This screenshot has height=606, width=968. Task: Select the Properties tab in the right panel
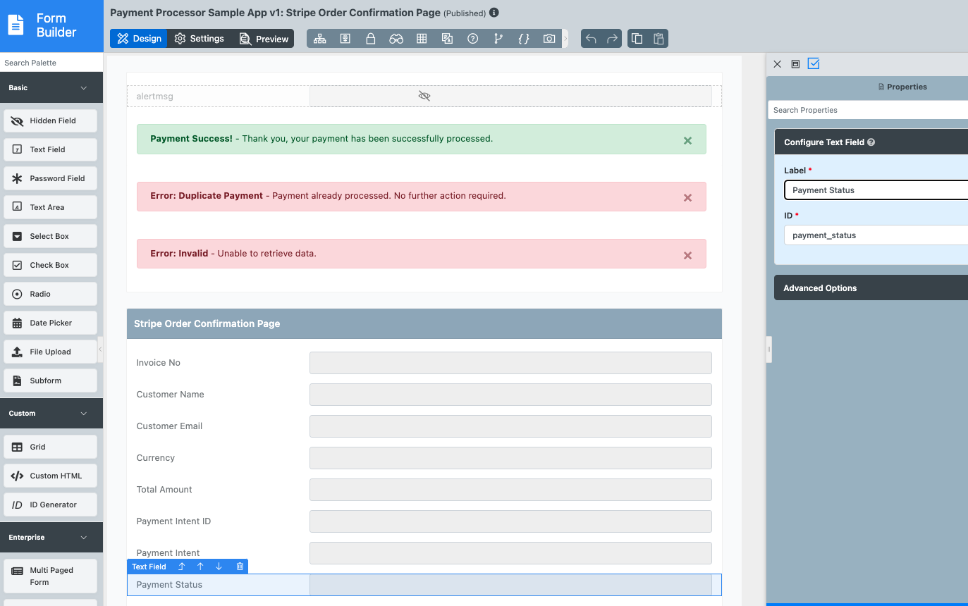click(902, 87)
